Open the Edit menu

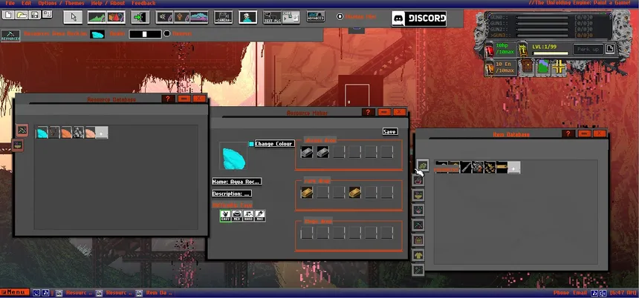click(x=26, y=3)
